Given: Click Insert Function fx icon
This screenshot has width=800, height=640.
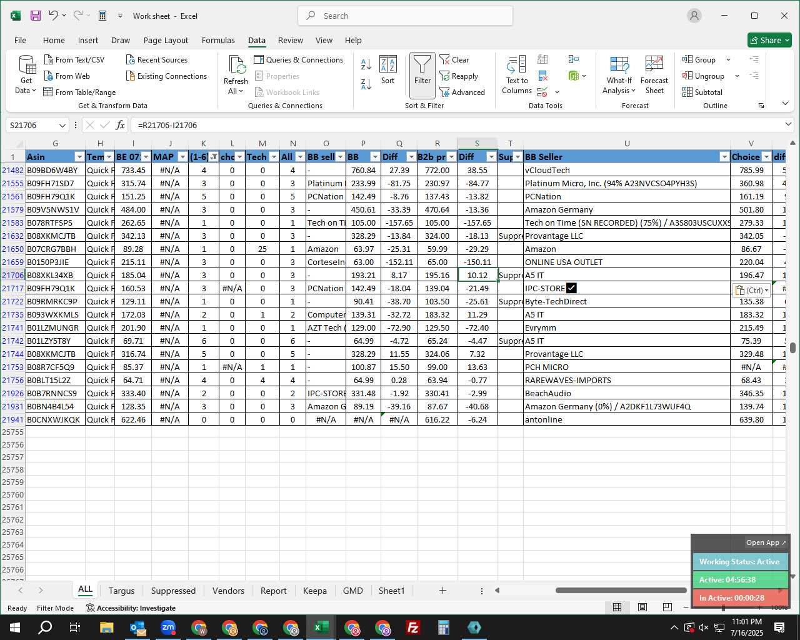Looking at the screenshot, I should pyautogui.click(x=121, y=126).
